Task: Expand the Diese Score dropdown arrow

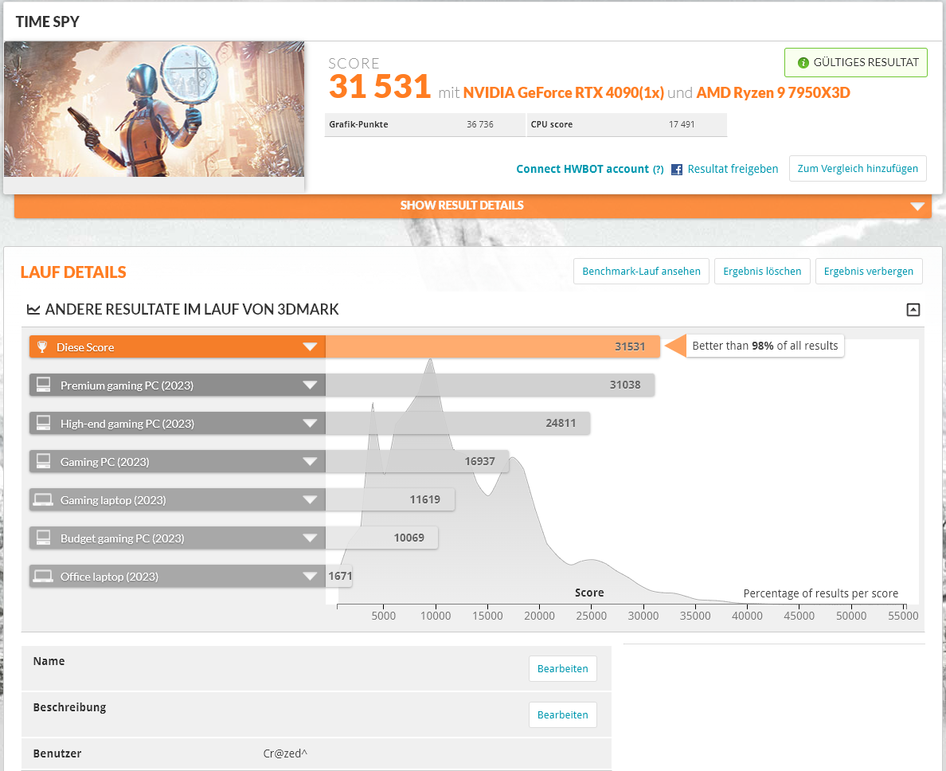Action: point(310,347)
